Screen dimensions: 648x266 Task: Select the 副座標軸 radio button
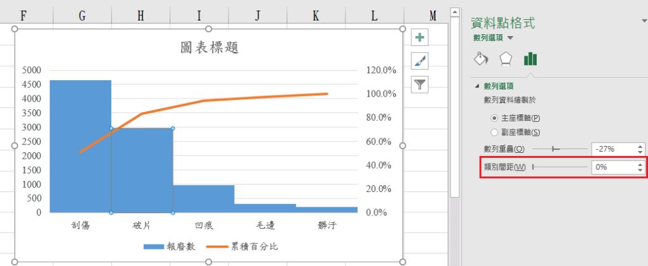495,132
